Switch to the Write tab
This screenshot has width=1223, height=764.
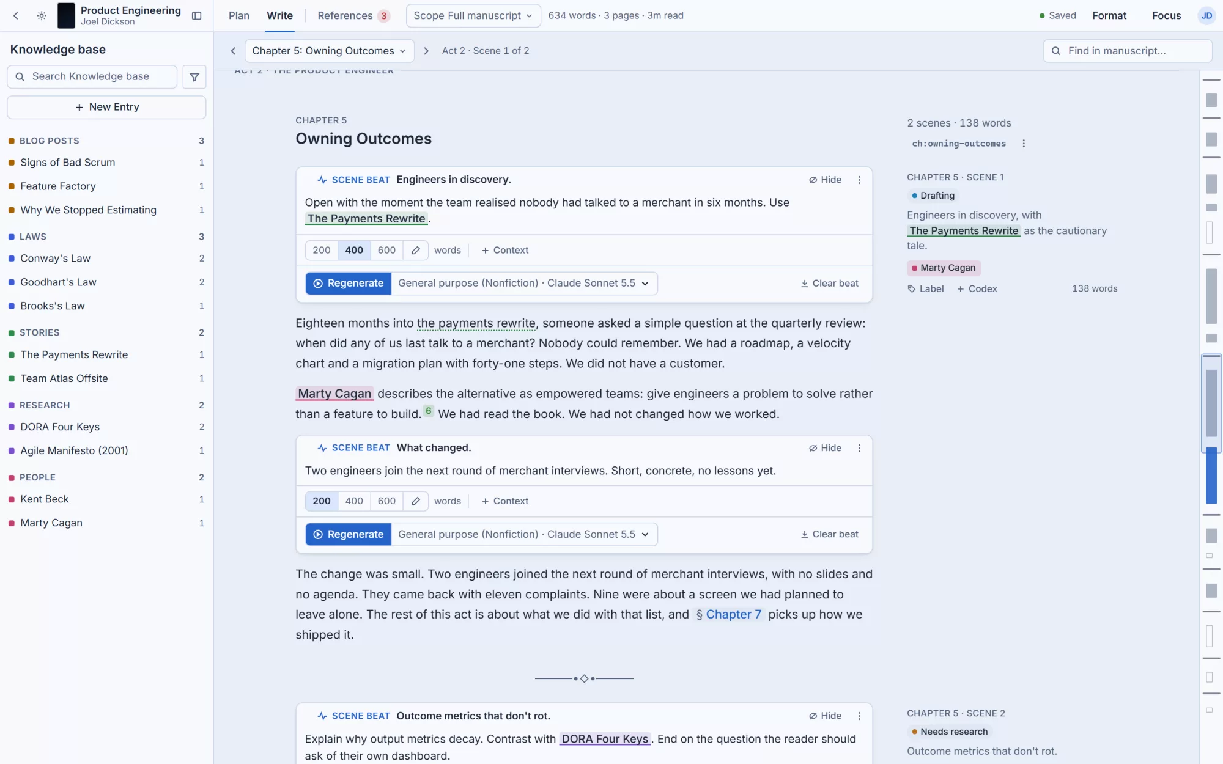coord(279,16)
